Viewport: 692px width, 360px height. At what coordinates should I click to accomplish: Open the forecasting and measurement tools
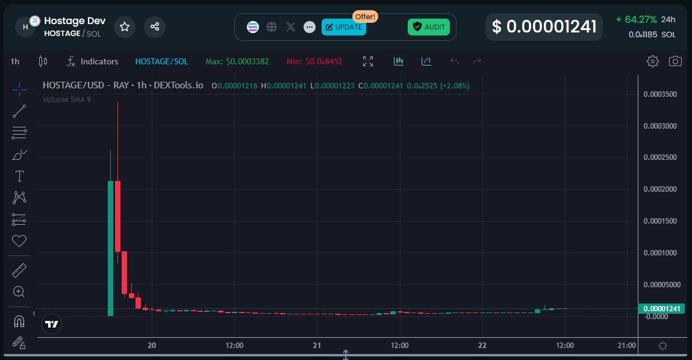coord(19,219)
